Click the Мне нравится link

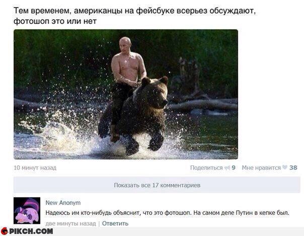[261, 167]
